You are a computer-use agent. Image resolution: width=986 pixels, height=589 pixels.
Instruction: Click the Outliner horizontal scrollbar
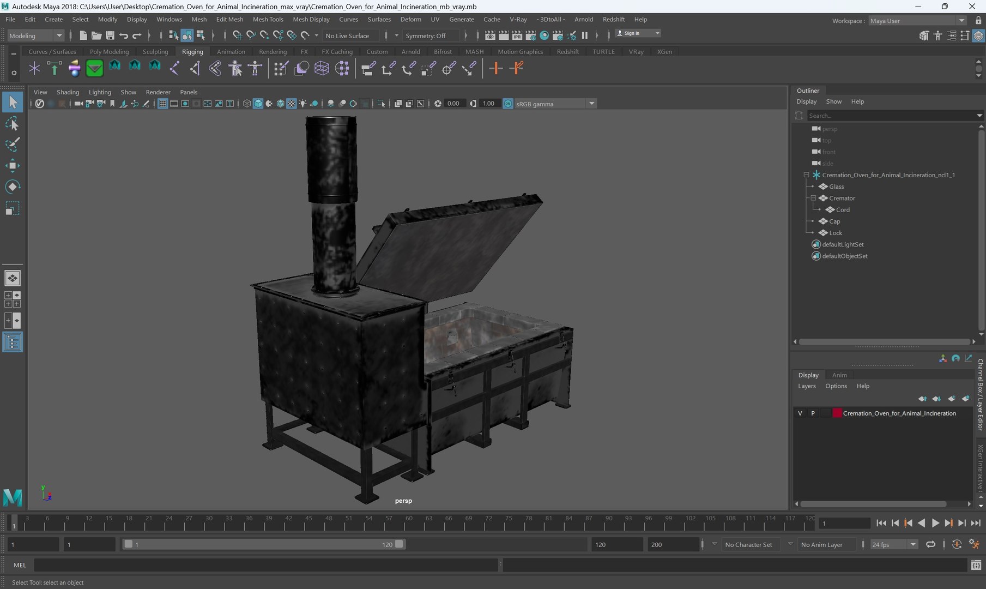pyautogui.click(x=884, y=342)
